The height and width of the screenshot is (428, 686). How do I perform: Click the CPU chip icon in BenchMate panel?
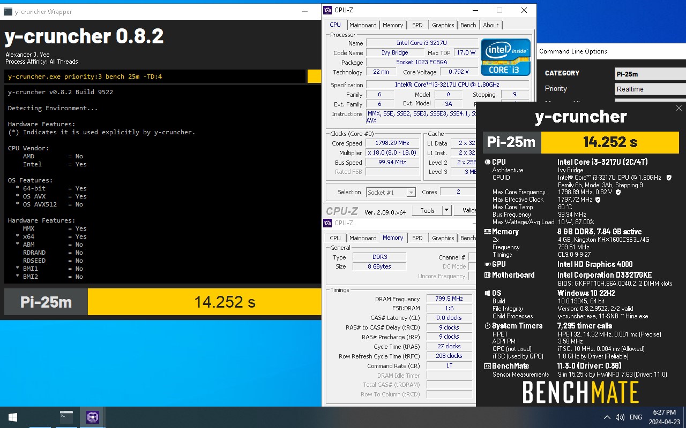point(487,162)
